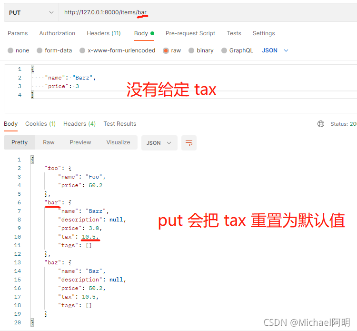This screenshot has height=331, width=357.
Task: Open the response JSON format dropdown
Action: point(159,143)
